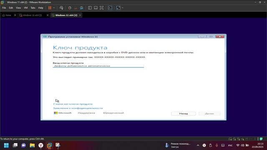Viewport: 267px width, 150px height.
Task: Open File Explorer from taskbar
Action: [32, 145]
